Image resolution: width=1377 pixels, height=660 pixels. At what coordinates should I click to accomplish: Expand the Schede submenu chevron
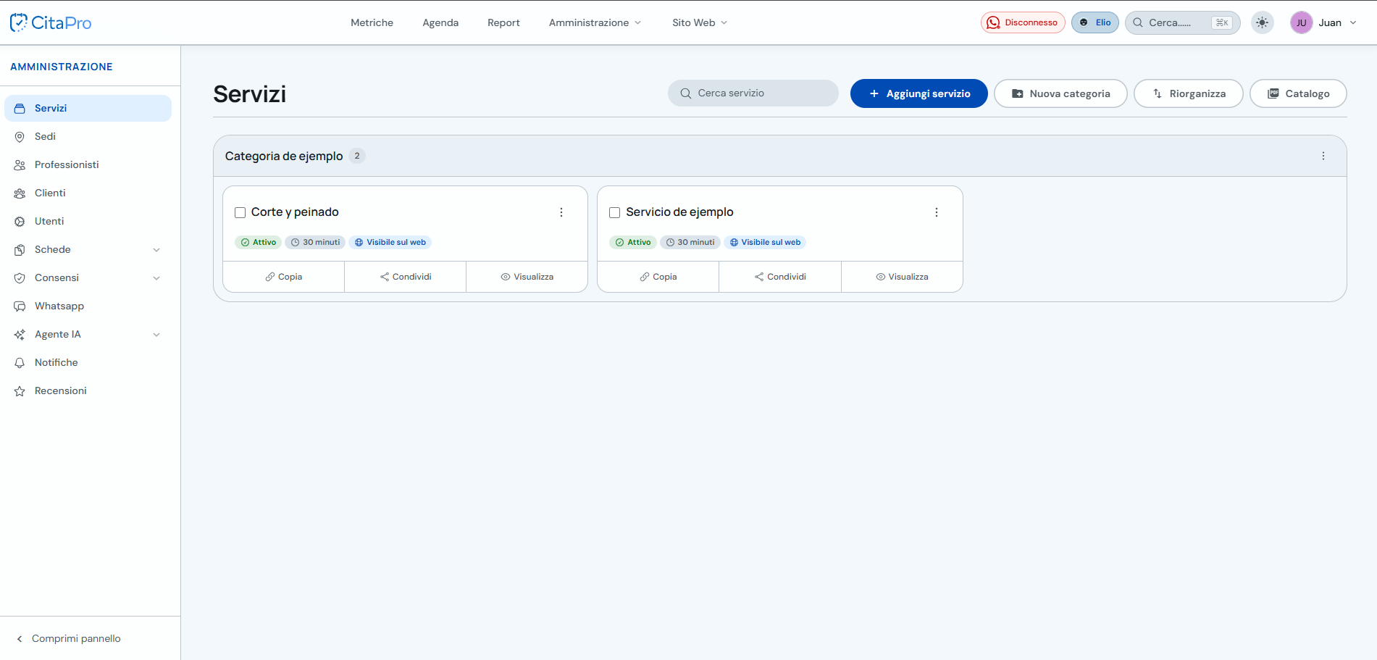point(156,250)
